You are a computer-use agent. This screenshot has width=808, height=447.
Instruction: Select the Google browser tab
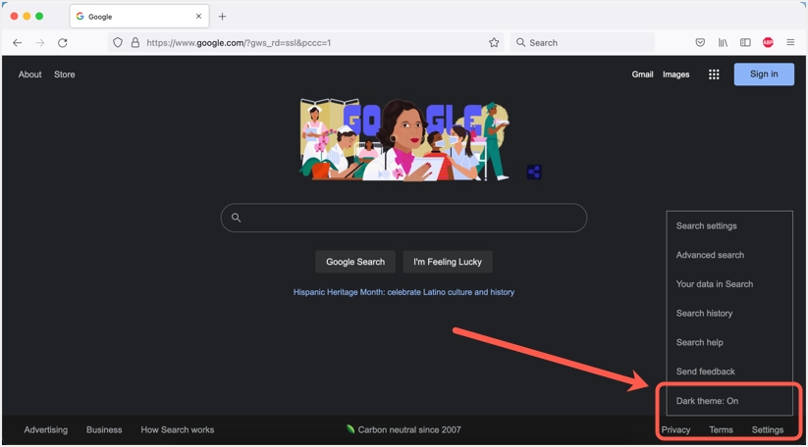139,17
